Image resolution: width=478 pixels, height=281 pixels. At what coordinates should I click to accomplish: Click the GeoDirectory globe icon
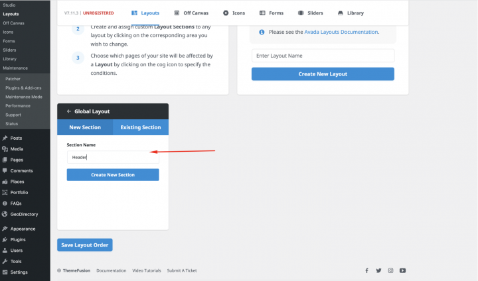tap(5, 214)
